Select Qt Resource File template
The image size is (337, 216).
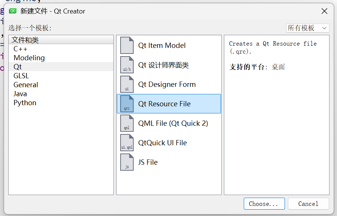click(169, 104)
